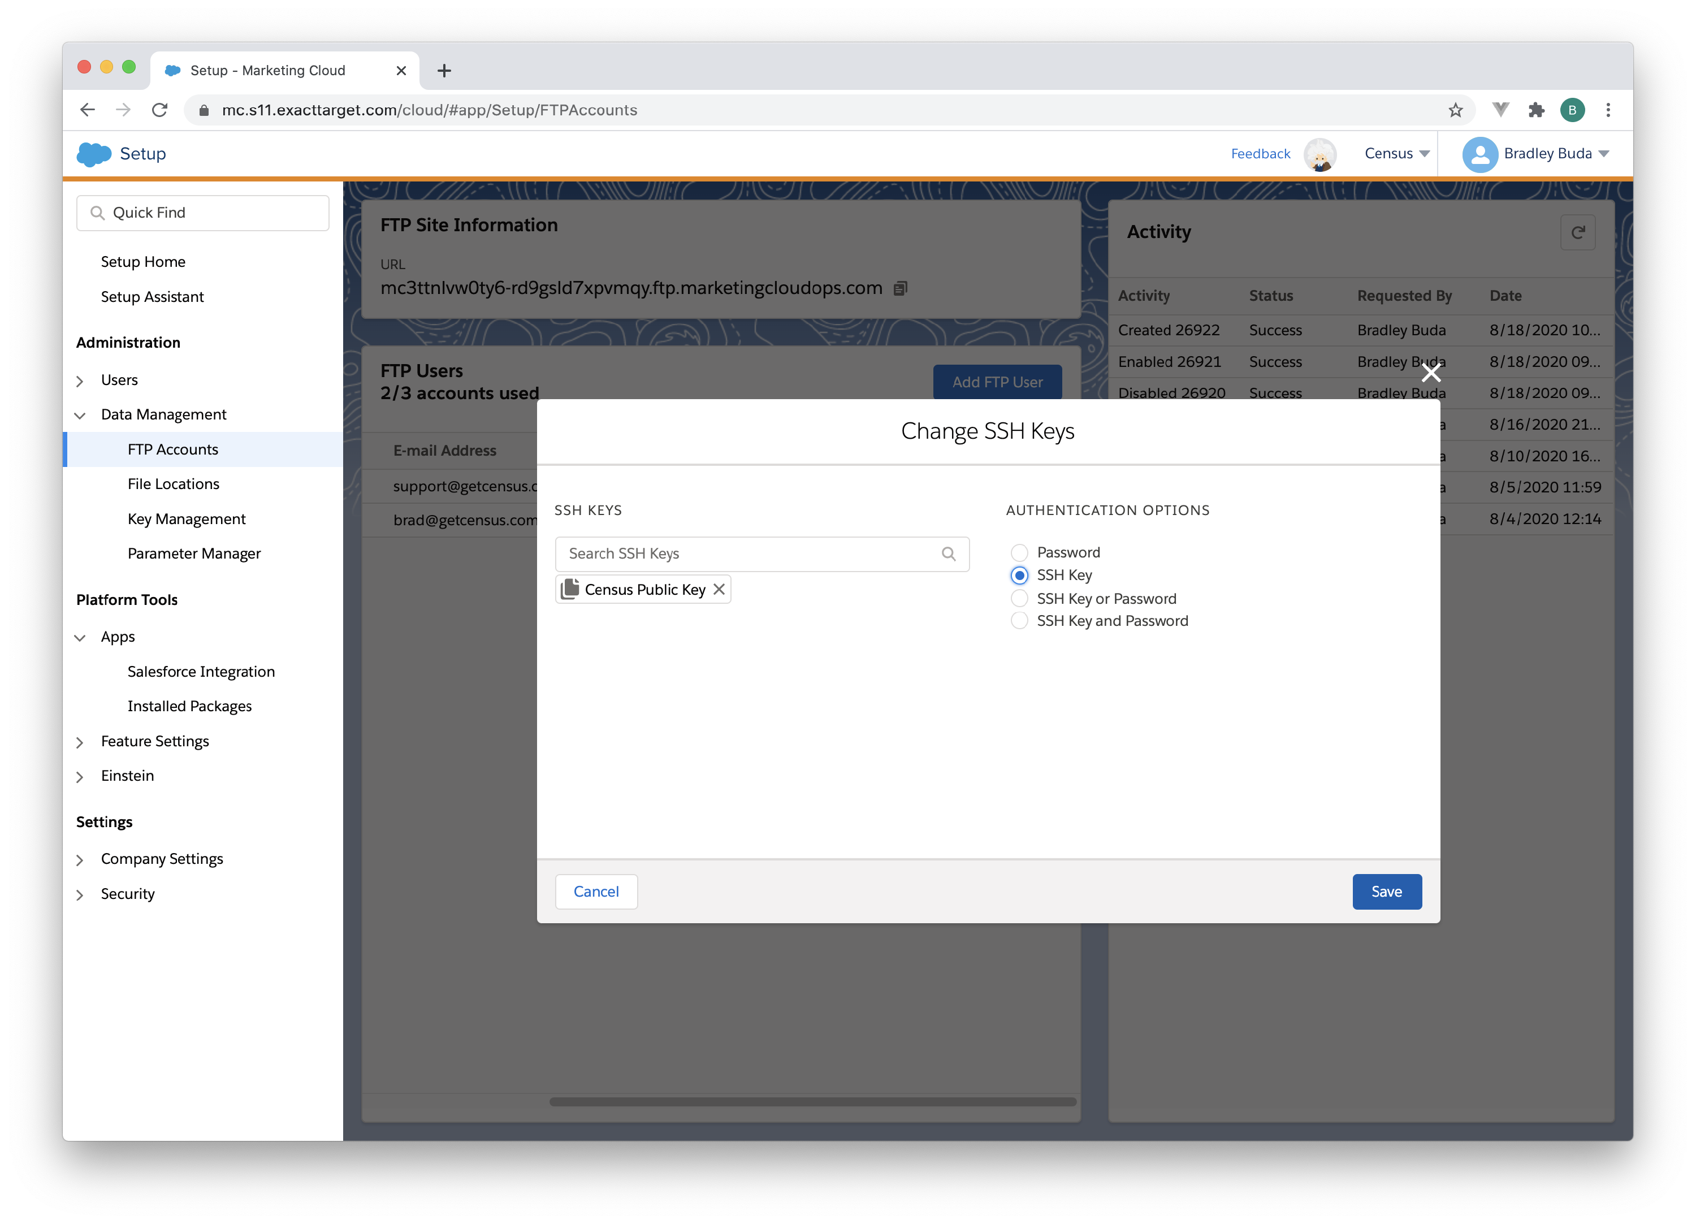Image resolution: width=1696 pixels, height=1224 pixels.
Task: Click the Cancel button
Action: coord(596,891)
